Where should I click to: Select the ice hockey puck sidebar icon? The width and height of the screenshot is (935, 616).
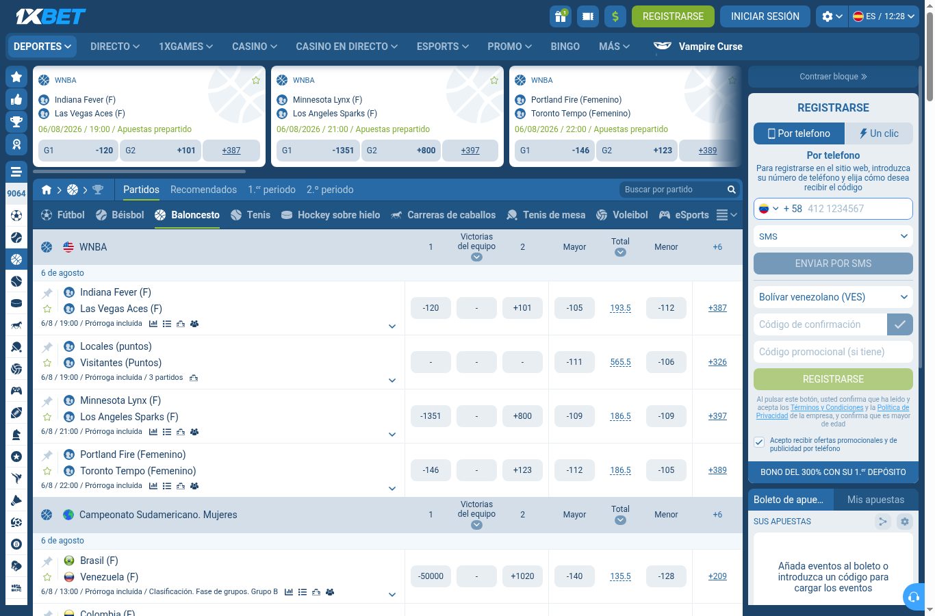(x=16, y=303)
